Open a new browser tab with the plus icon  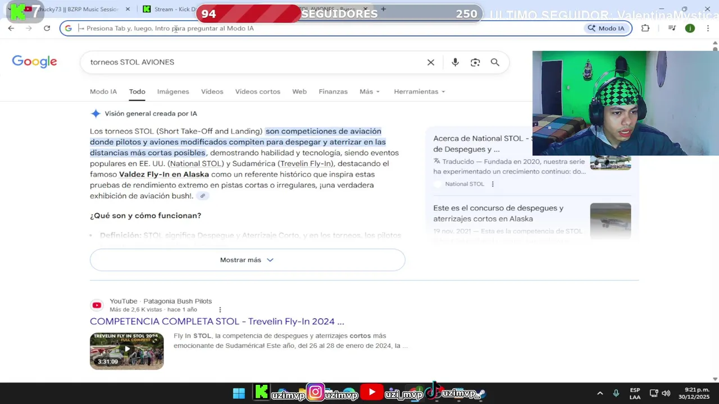(x=383, y=9)
